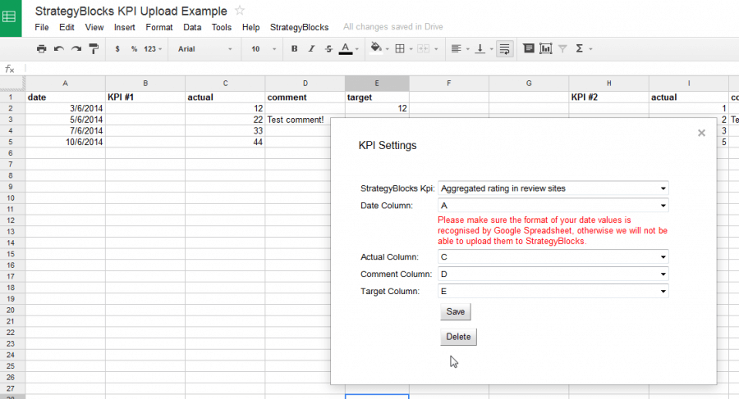This screenshot has height=399, width=739.
Task: Expand the Comment Column dropdown
Action: 553,274
